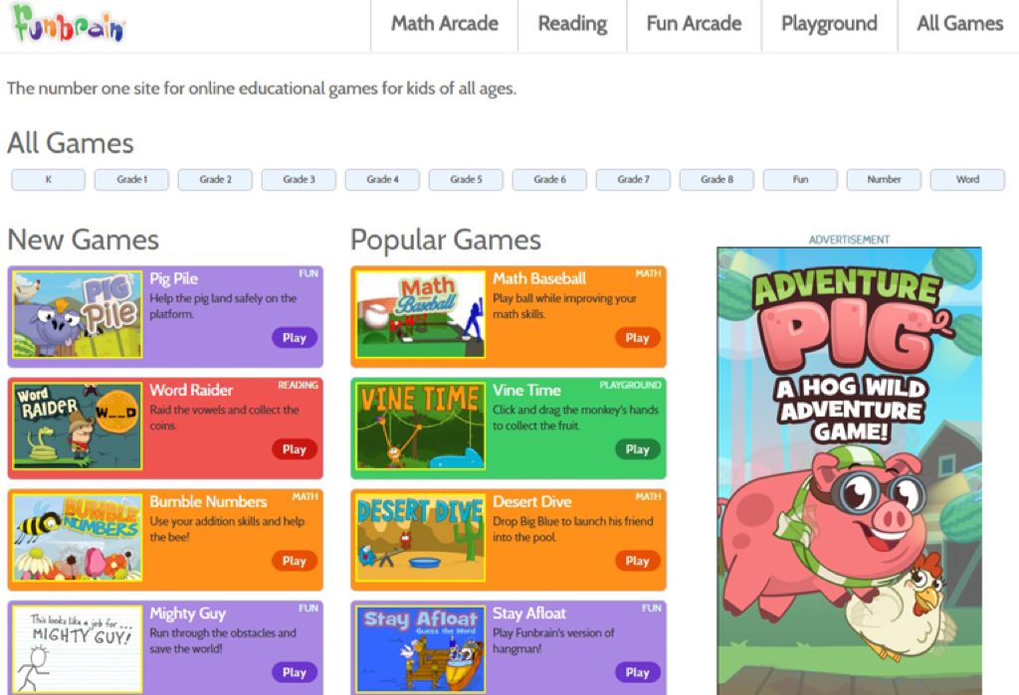Filter games by Word category
Image resolution: width=1019 pixels, height=695 pixels.
click(x=967, y=179)
